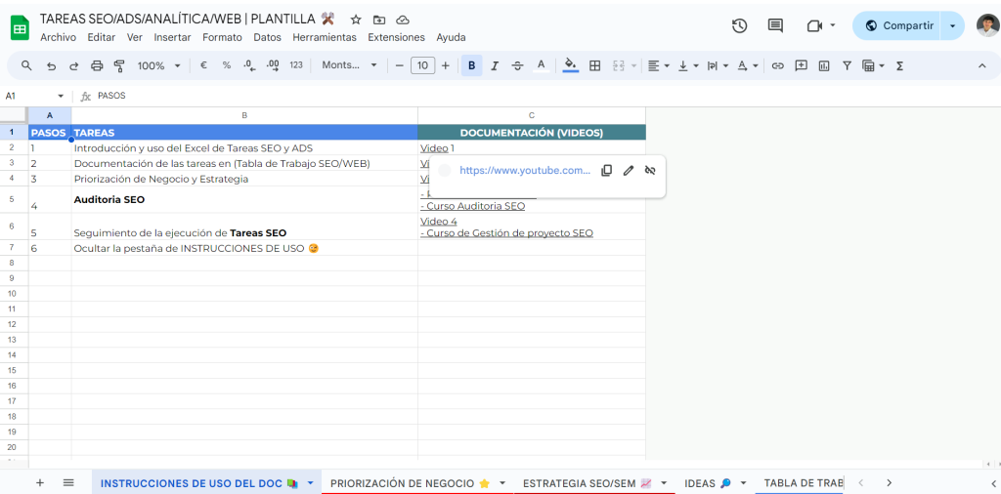The height and width of the screenshot is (494, 1001).
Task: Click the font size input field
Action: click(422, 65)
